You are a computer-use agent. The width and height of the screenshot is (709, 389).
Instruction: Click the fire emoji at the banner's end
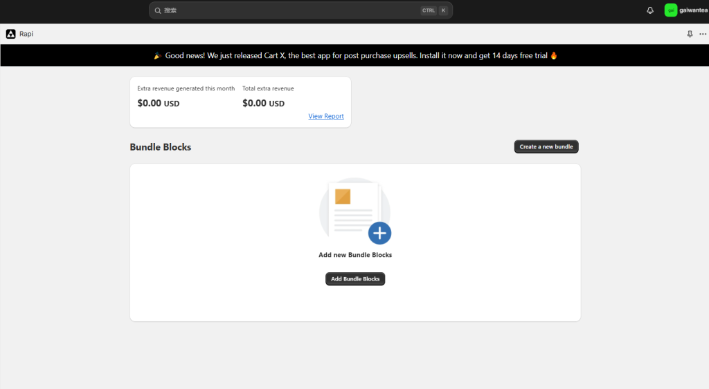tap(554, 55)
